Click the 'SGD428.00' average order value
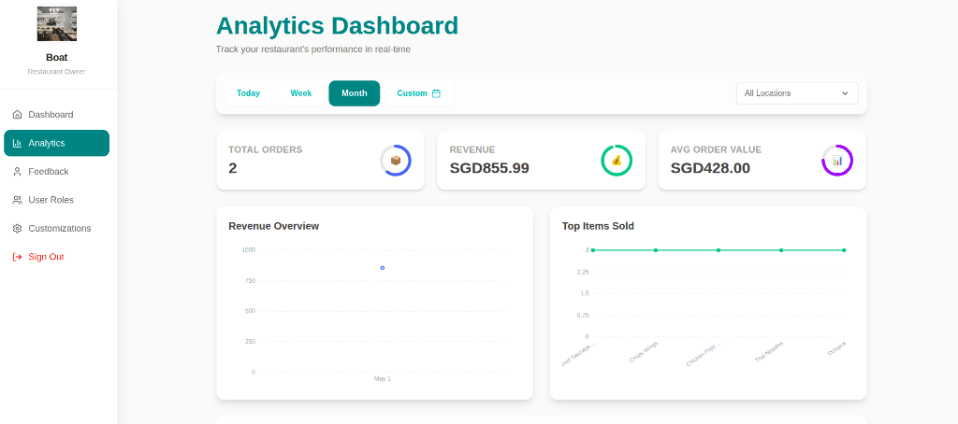 pyautogui.click(x=710, y=168)
